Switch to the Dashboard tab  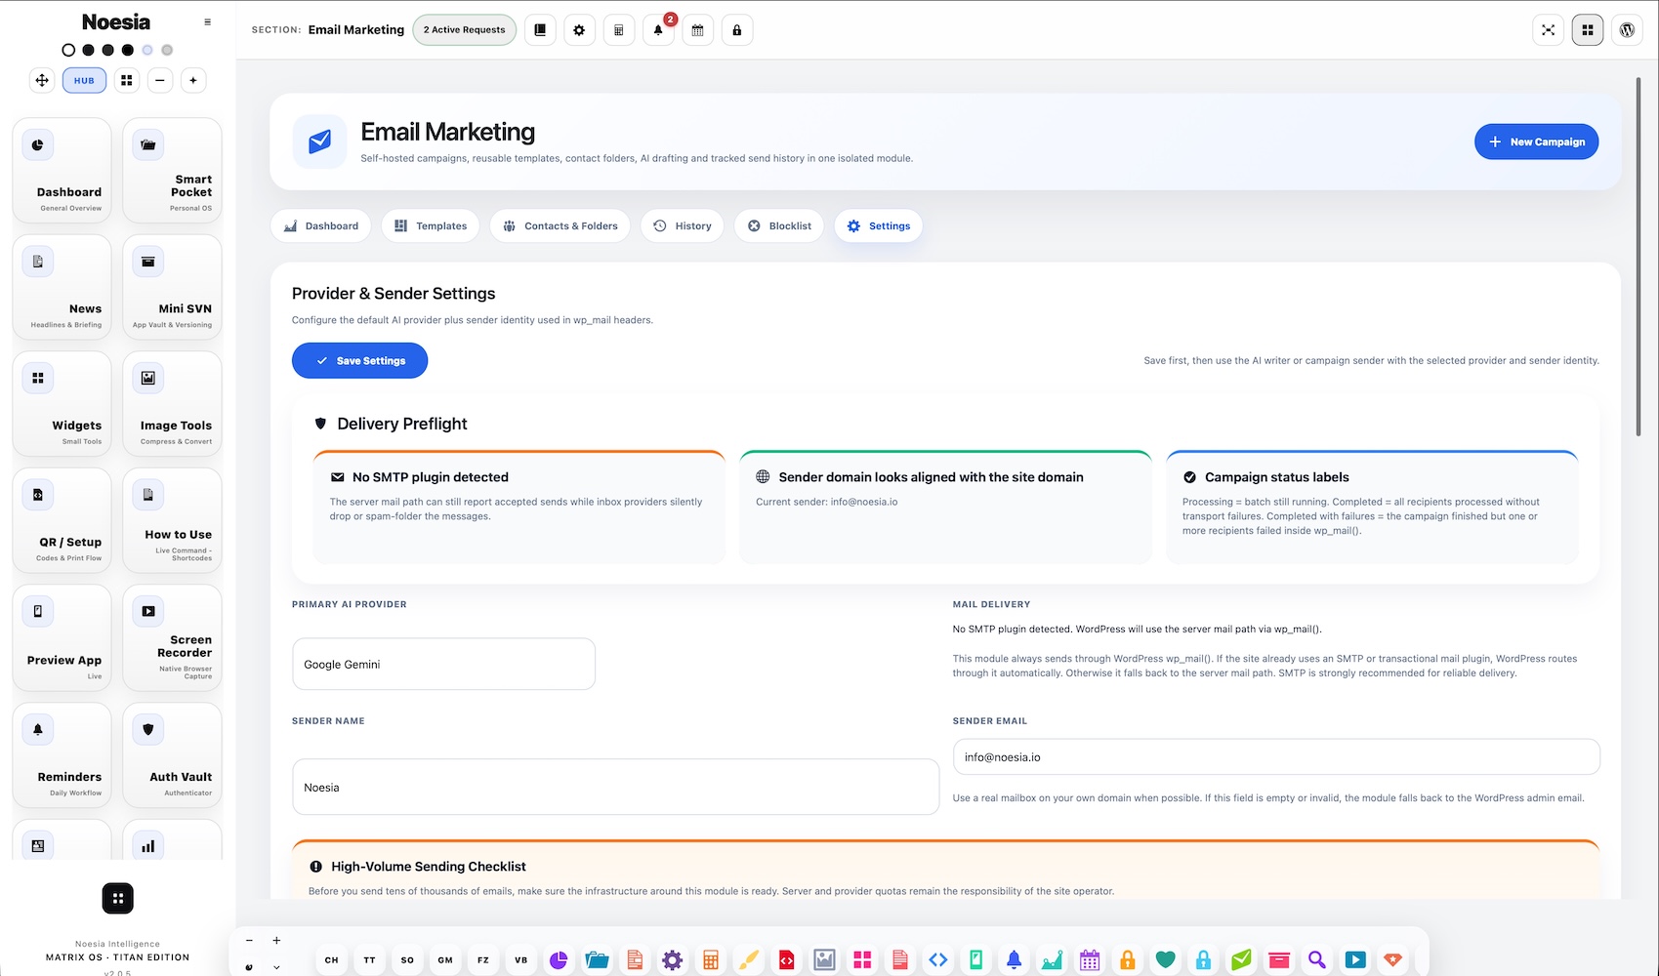coord(321,225)
